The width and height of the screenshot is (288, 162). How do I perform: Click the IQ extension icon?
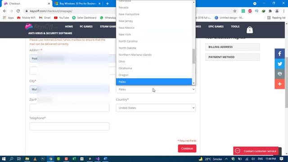[x=256, y=11]
